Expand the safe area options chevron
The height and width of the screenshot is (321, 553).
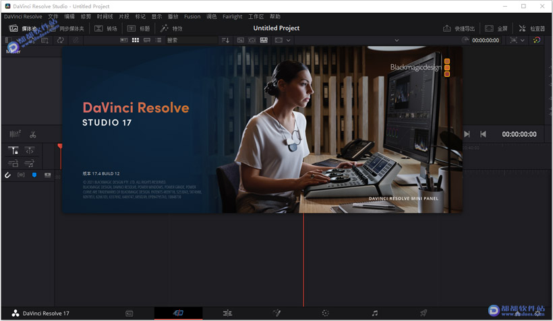[289, 40]
